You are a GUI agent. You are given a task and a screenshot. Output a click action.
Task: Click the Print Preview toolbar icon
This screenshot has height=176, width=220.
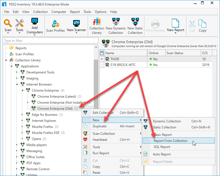click(x=155, y=24)
